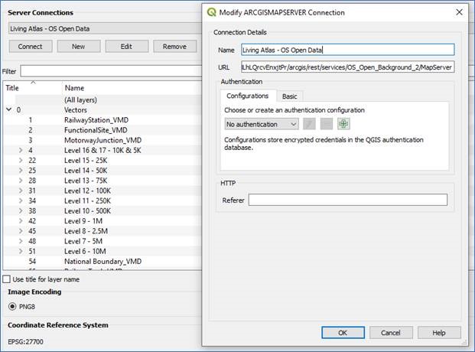Expand the Level 16 & 17 group
Screen dimensions: 475x352
point(21,150)
